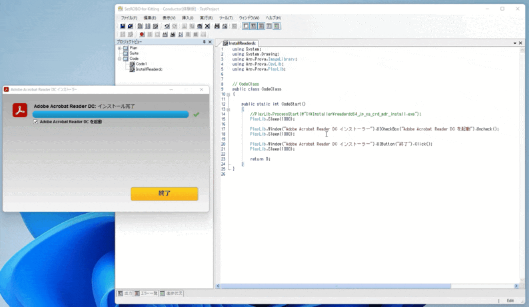Click the Stop square execution icon

196,35
